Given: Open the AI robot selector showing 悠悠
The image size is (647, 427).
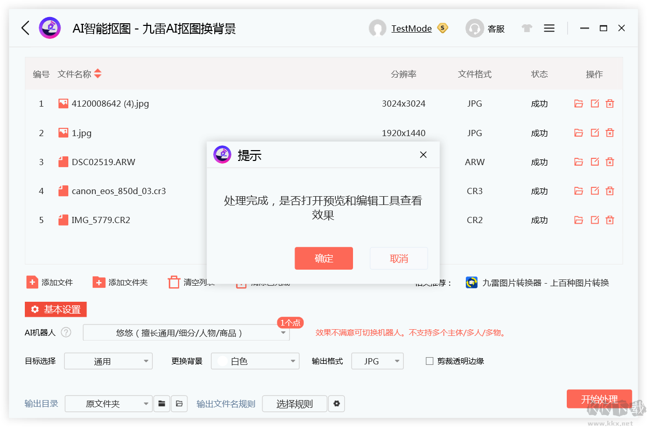Looking at the screenshot, I should [x=186, y=333].
